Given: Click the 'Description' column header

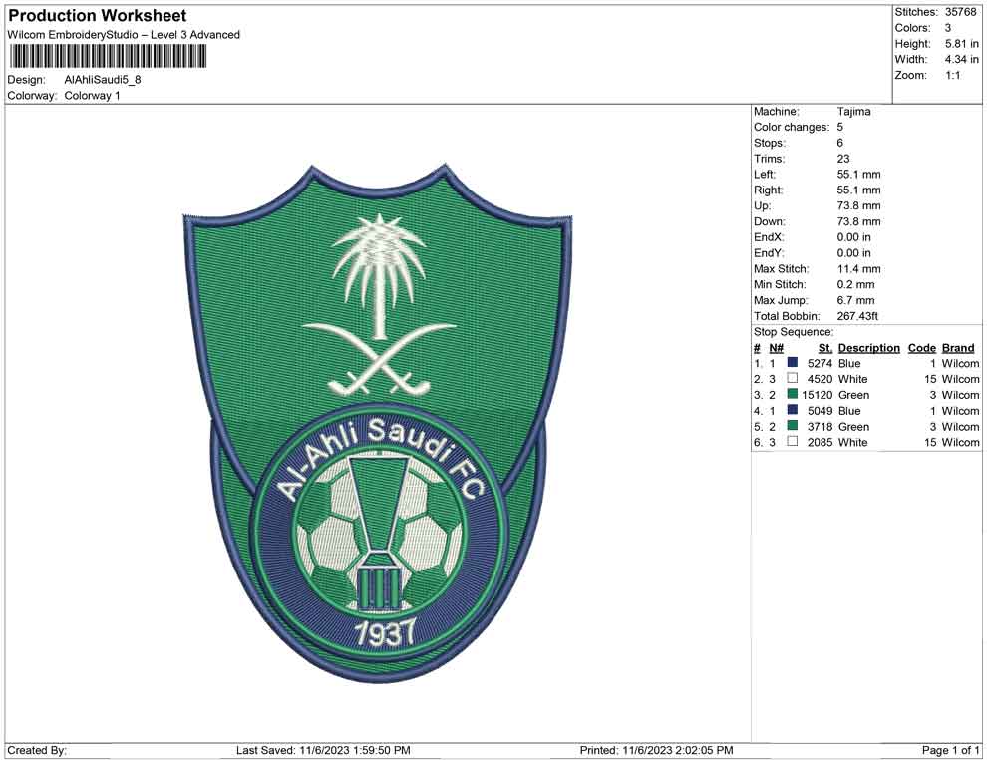Looking at the screenshot, I should pos(869,347).
